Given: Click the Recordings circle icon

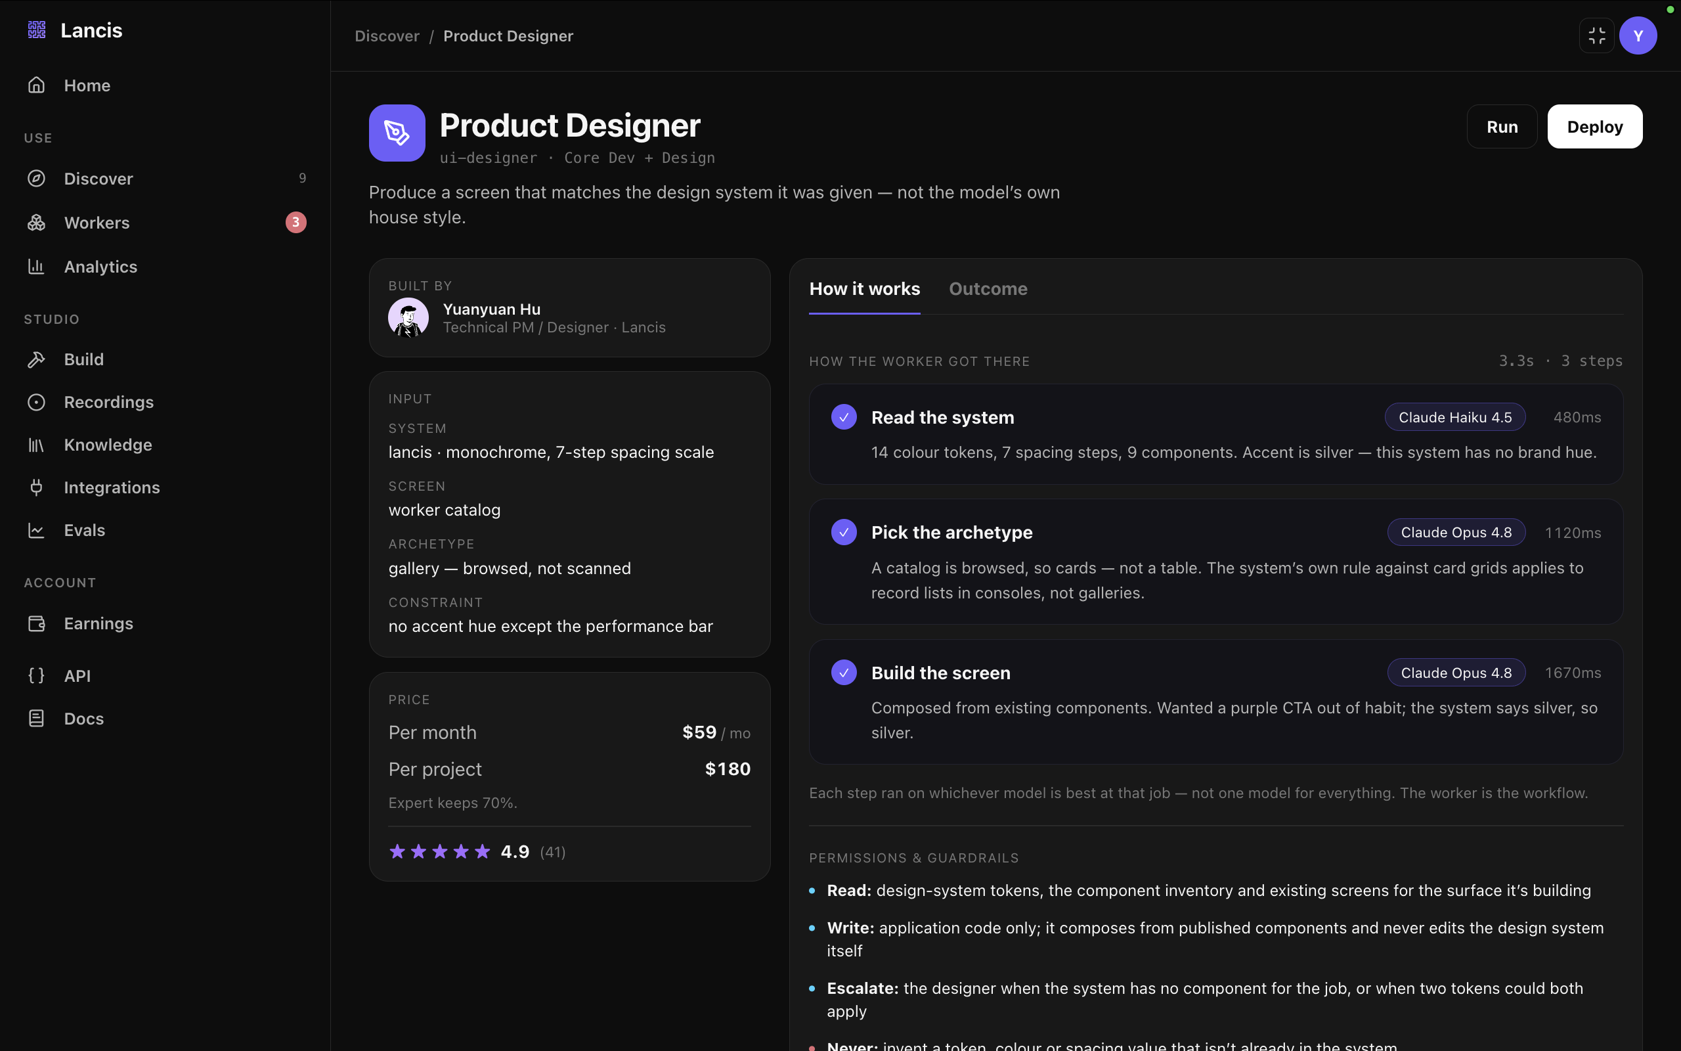Looking at the screenshot, I should coord(36,402).
